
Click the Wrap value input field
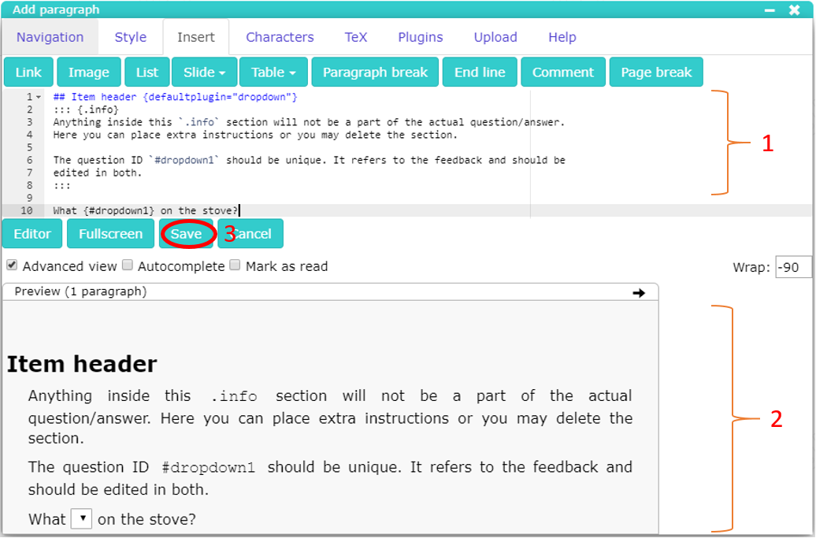click(x=793, y=267)
